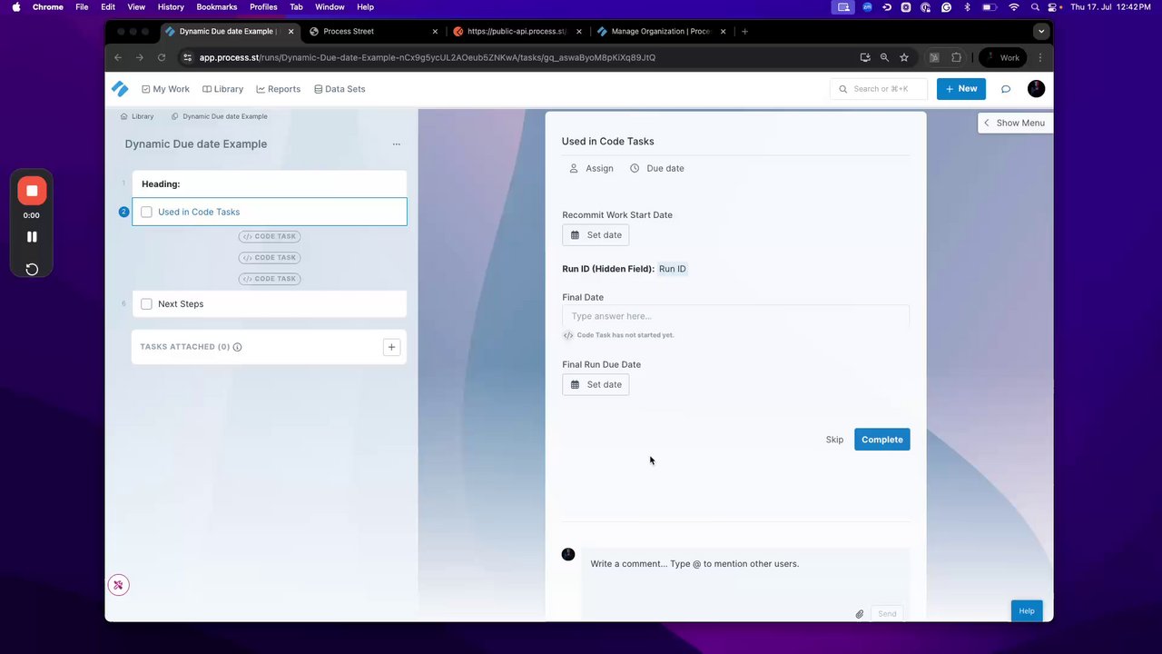The image size is (1162, 654).
Task: Click the restart recording icon
Action: click(x=32, y=269)
